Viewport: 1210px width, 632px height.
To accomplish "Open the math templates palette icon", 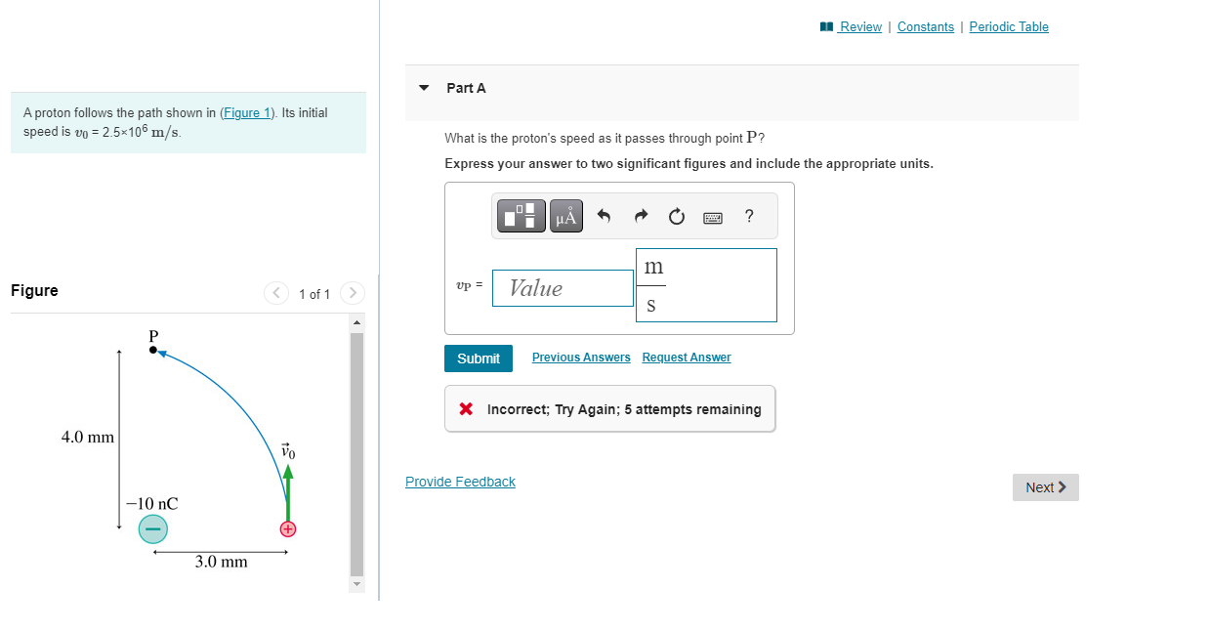I will (x=520, y=215).
